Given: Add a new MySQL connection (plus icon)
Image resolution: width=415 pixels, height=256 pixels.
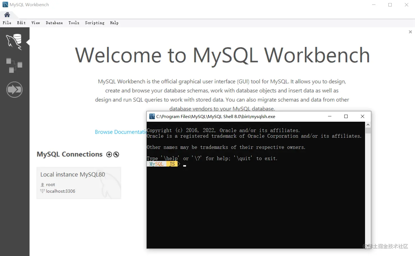Looking at the screenshot, I should point(109,154).
